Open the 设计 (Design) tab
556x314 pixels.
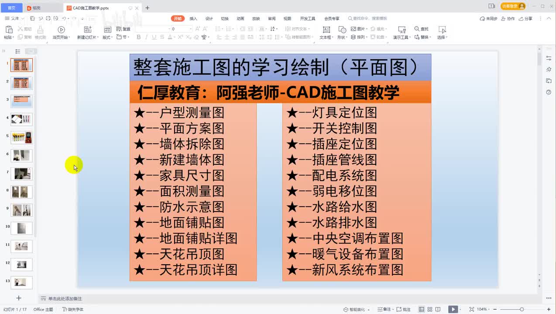click(x=209, y=19)
